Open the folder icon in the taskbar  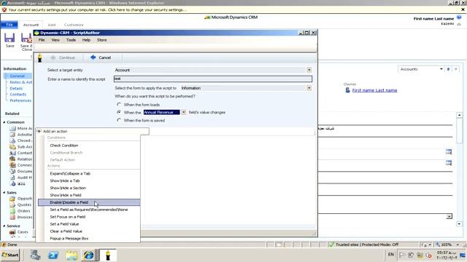click(x=72, y=255)
